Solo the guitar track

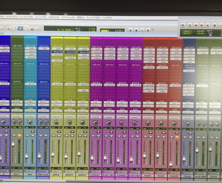click(x=54, y=136)
